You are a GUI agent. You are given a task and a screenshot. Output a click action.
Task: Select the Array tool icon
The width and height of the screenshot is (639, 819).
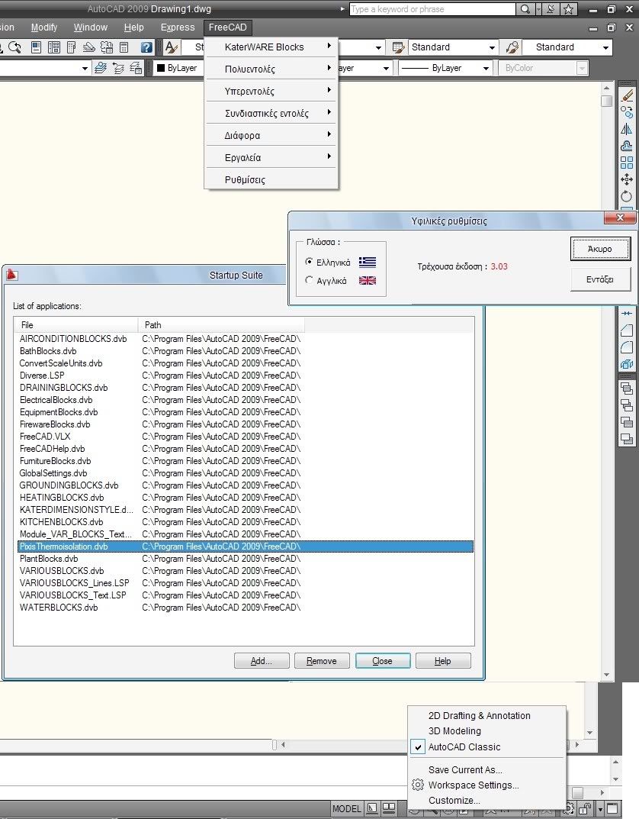(627, 163)
